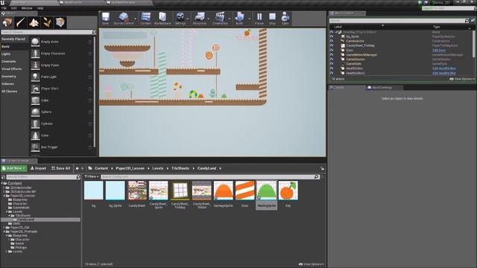
Task: Select the Lights category
Action: click(6, 54)
